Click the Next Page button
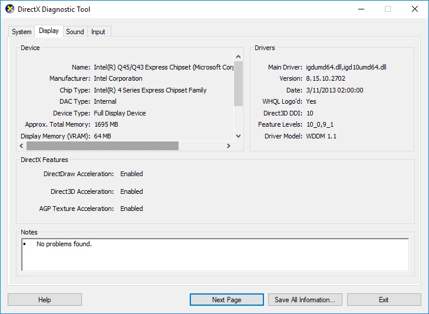 tap(227, 300)
